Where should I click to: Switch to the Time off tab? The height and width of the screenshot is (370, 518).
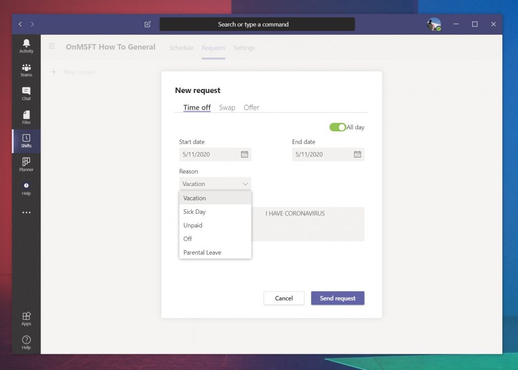tap(197, 108)
